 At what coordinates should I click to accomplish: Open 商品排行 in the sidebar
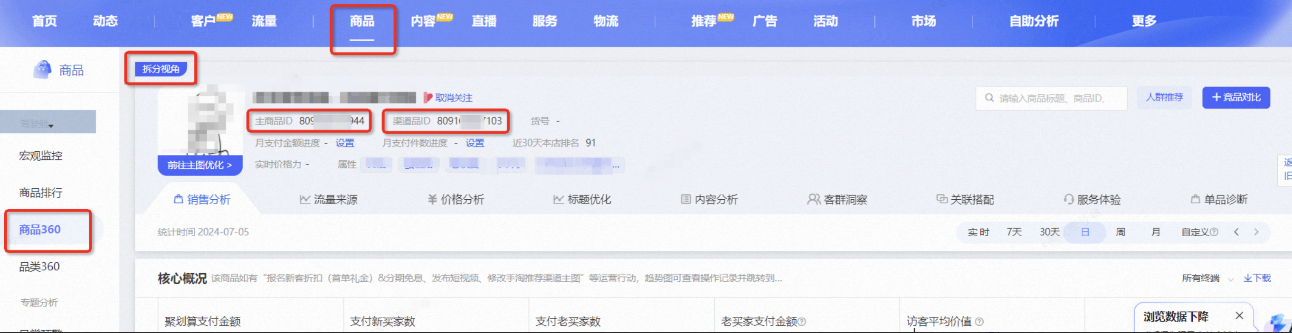click(x=41, y=193)
